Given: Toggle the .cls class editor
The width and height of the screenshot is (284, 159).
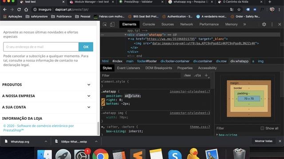Looking at the screenshot, I should point(197,76).
